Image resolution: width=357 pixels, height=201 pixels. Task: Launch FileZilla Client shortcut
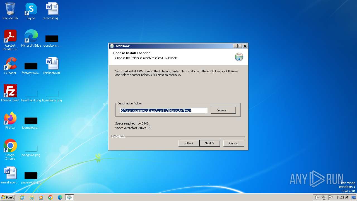[10, 93]
